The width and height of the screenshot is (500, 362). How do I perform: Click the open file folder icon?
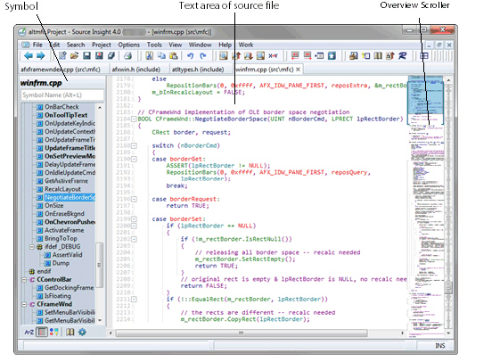click(74, 56)
